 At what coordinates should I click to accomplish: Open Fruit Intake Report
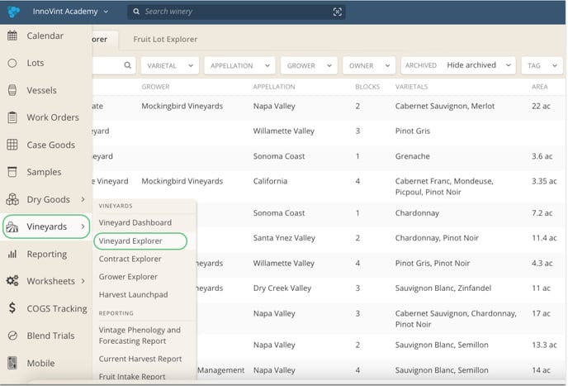point(132,376)
